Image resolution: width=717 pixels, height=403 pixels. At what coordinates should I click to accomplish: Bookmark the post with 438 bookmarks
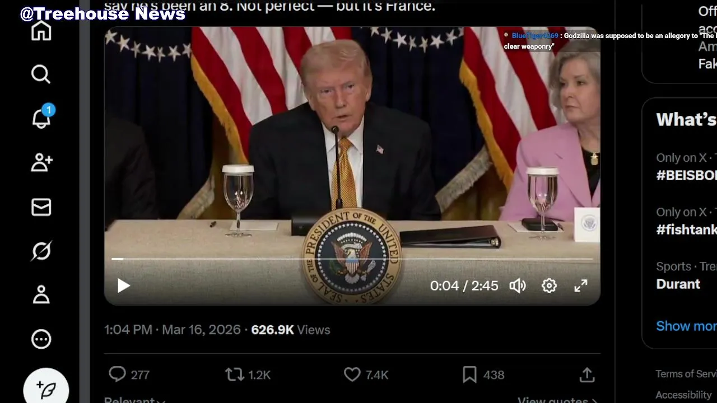(469, 374)
